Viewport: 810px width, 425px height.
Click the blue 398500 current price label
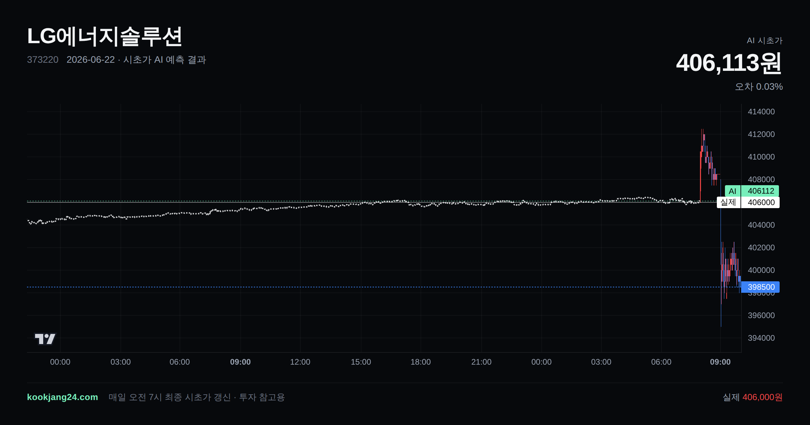pyautogui.click(x=760, y=287)
